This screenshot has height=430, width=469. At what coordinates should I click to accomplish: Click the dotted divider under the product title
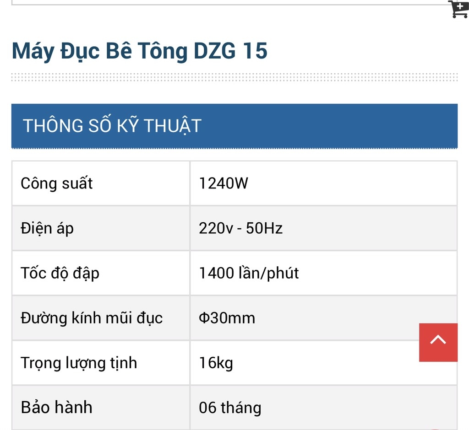234,77
